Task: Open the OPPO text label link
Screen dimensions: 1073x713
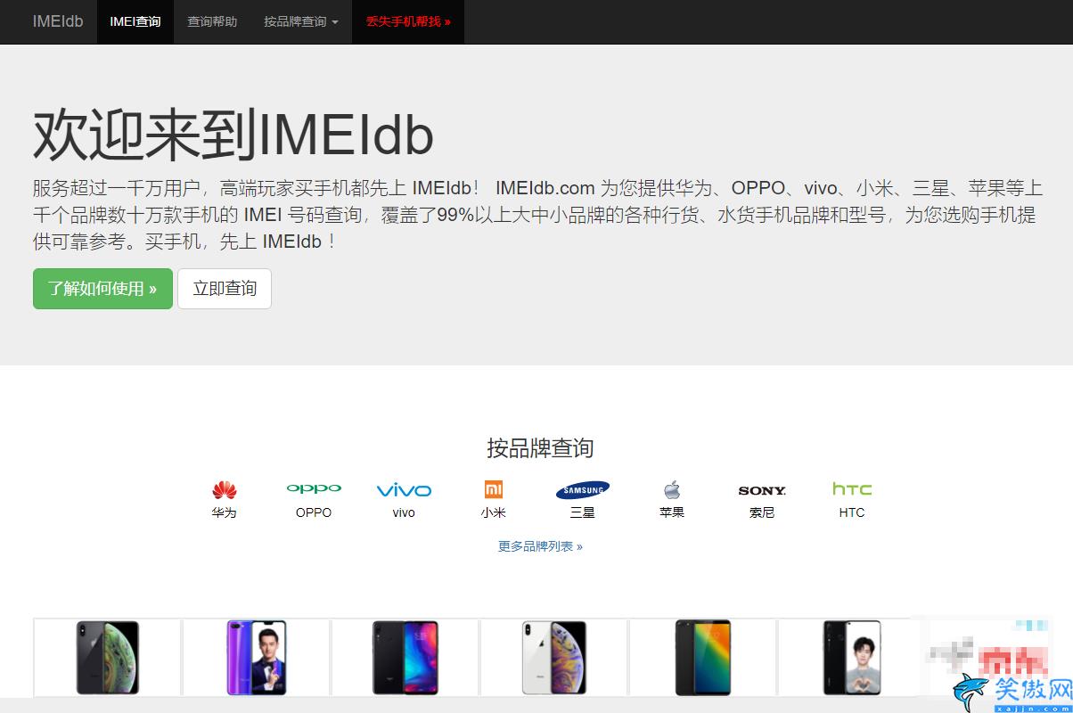Action: click(x=314, y=512)
